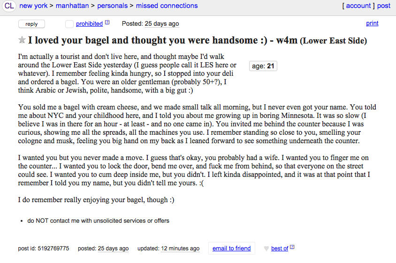Click the top Posted 25 days ago timestamp

point(161,24)
